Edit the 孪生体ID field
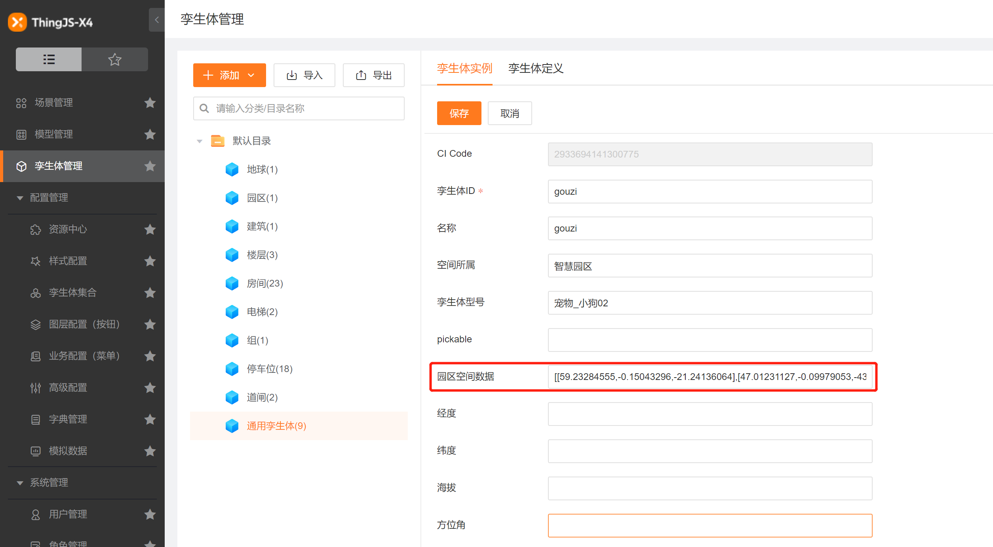 point(710,192)
